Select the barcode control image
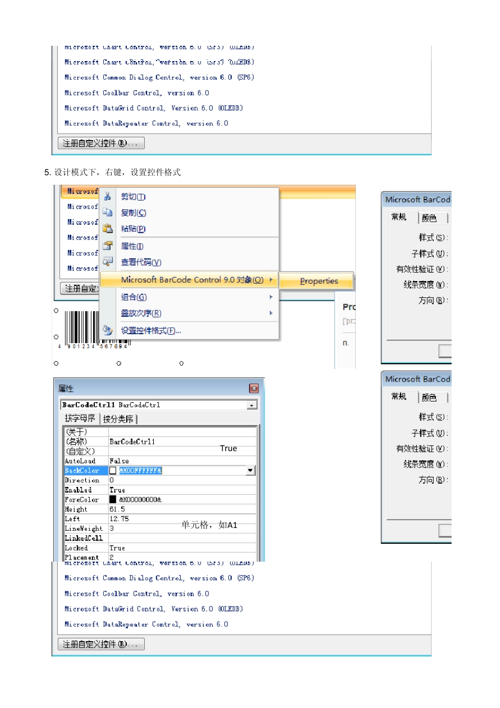Screen dimensions: 500x708 82,329
